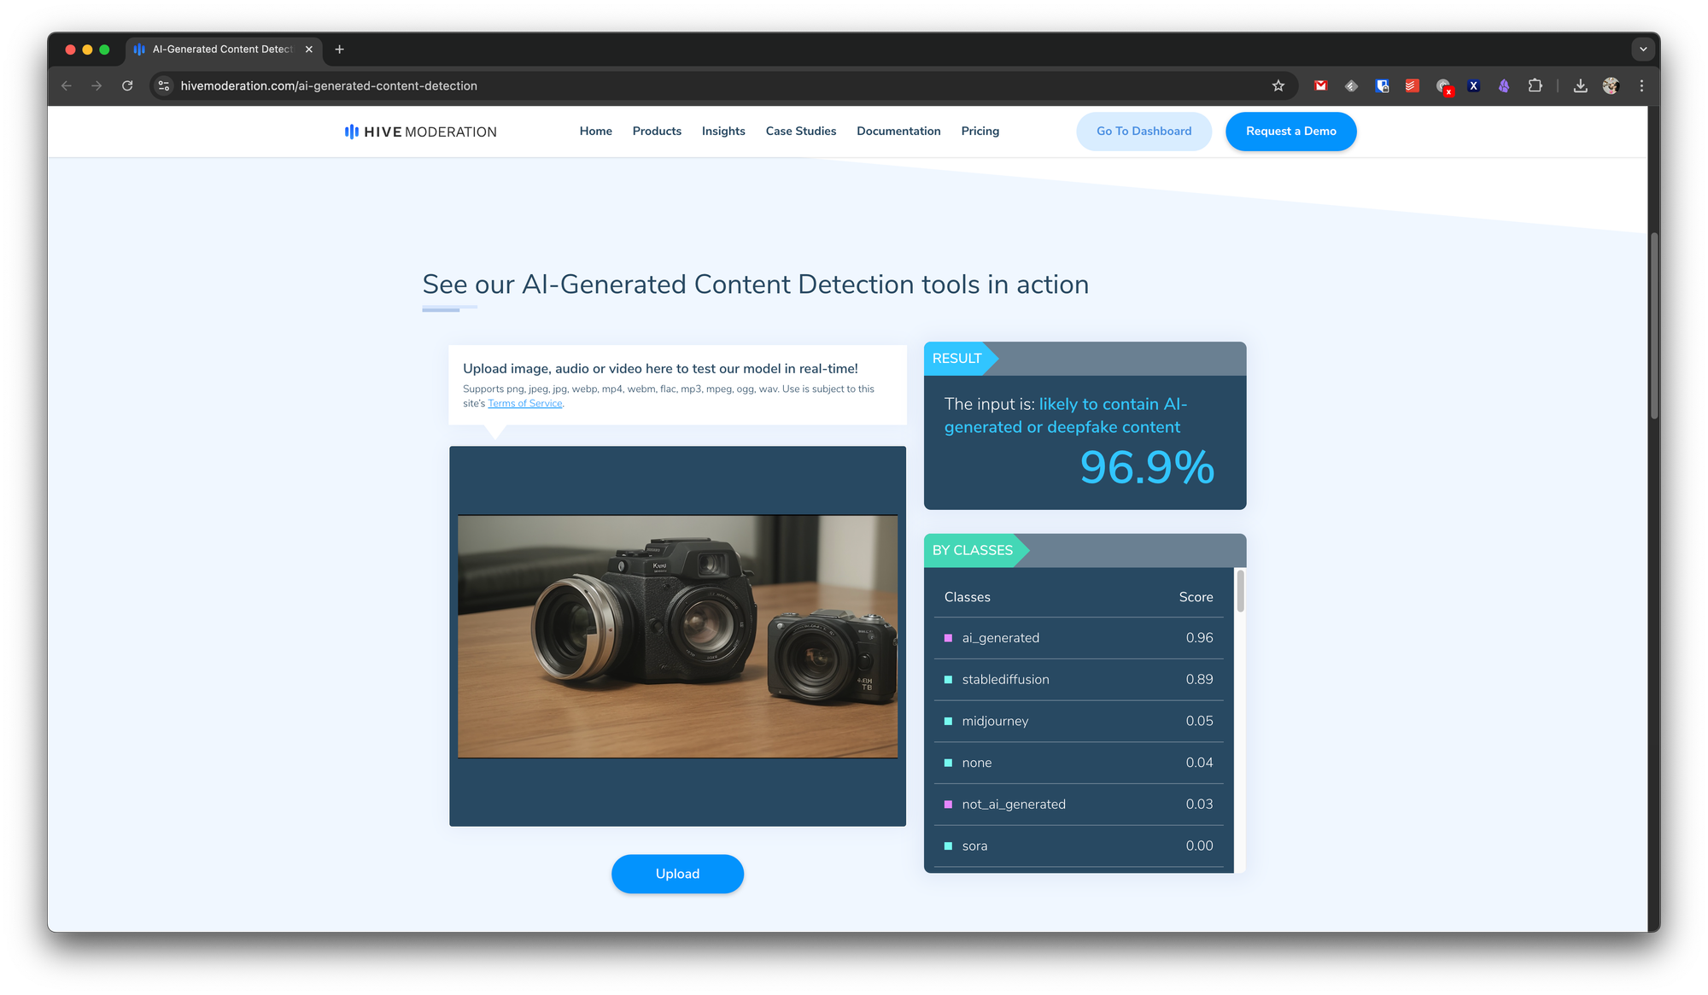The width and height of the screenshot is (1708, 995).
Task: Open the Products navigation menu
Action: click(x=657, y=131)
